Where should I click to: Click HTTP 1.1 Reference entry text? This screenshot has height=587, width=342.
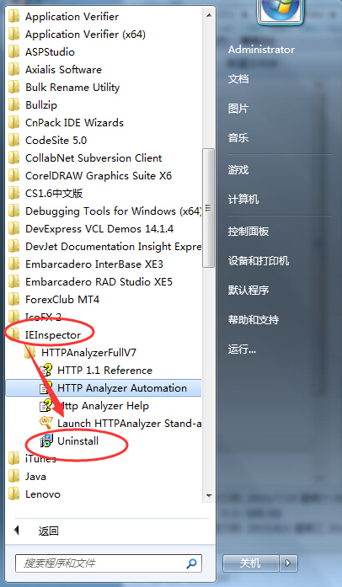point(105,371)
